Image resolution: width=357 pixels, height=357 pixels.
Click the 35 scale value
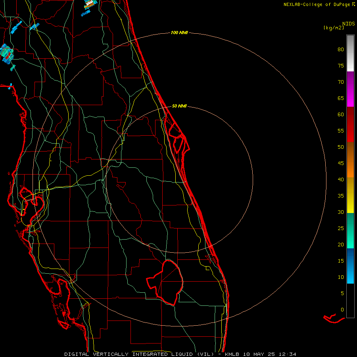(341, 196)
